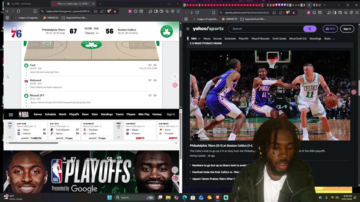
Task: Open the Yahoo 76ers-Celtics article photo
Action: point(270,95)
